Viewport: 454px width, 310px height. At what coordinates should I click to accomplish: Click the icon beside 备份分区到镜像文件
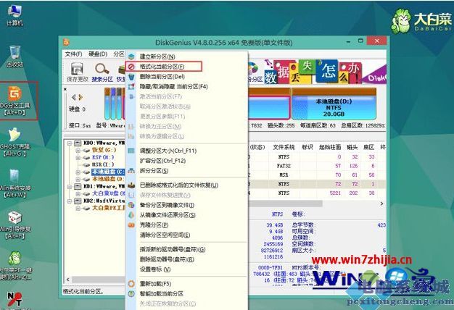pos(131,205)
